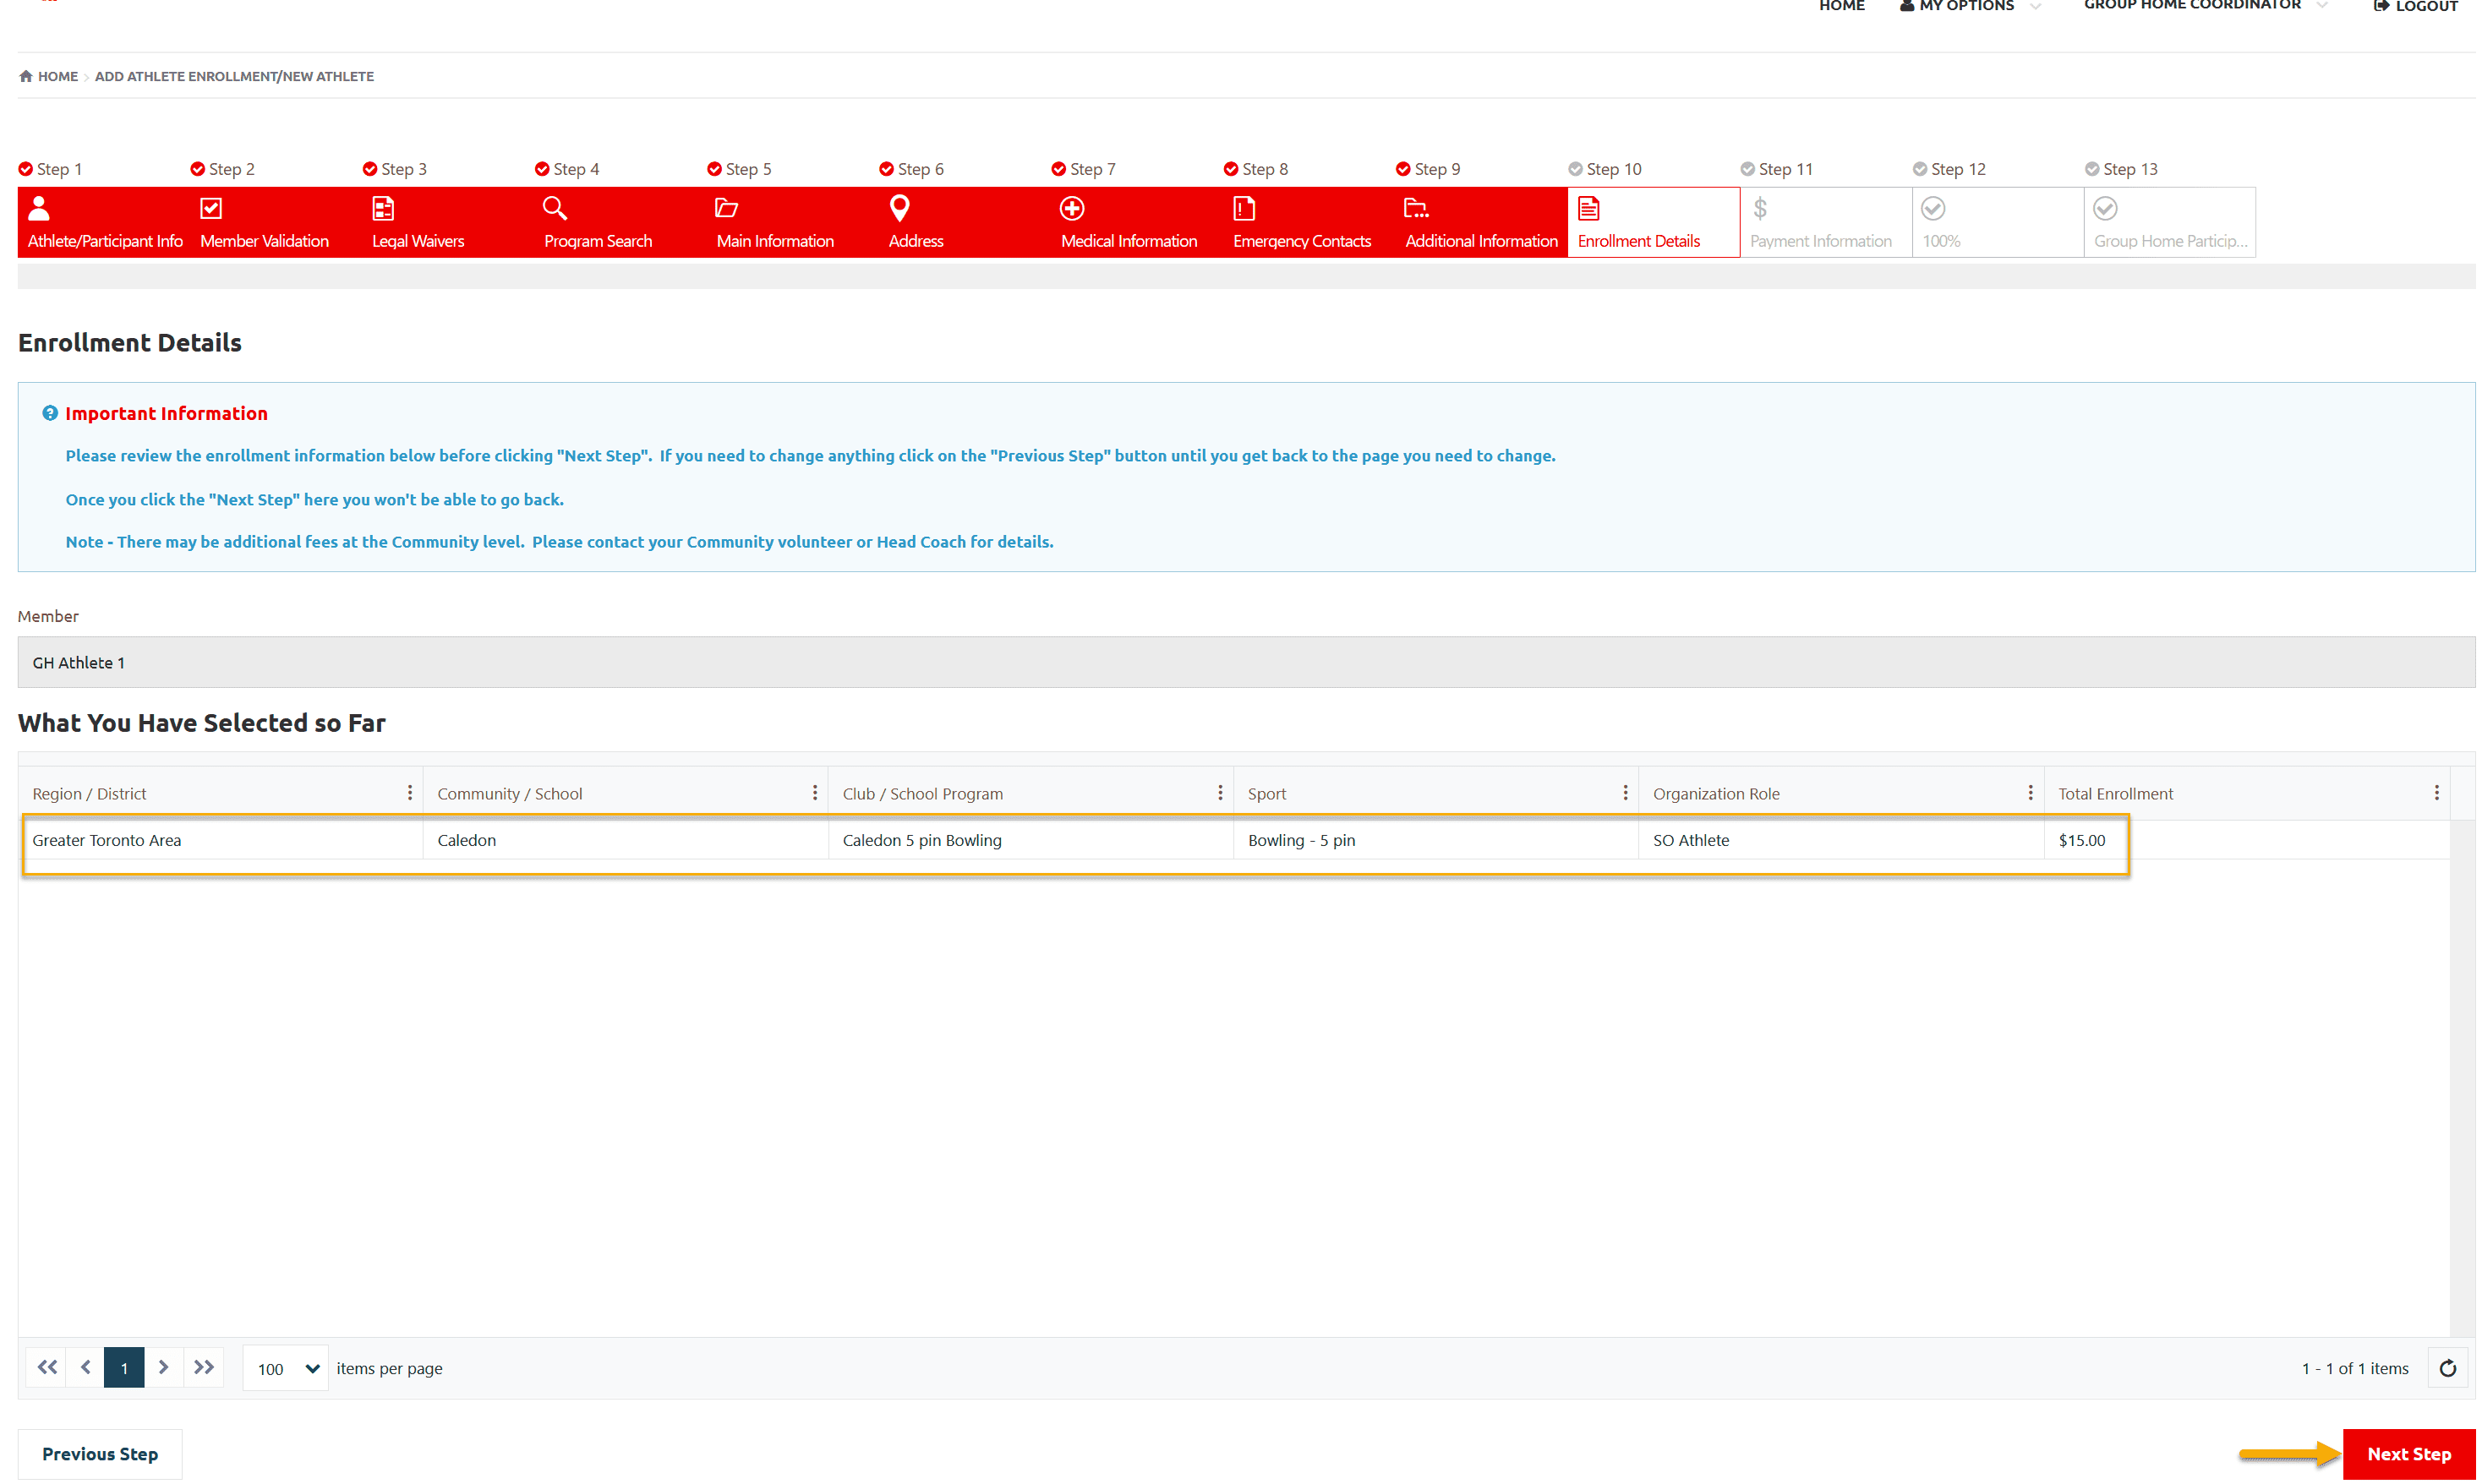Screen dimensions: 2482x1484
Task: Click the Important Information help icon
Action: (x=50, y=413)
